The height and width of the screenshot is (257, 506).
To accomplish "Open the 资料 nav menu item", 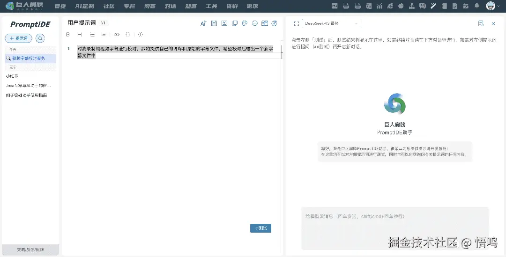I will (232, 6).
